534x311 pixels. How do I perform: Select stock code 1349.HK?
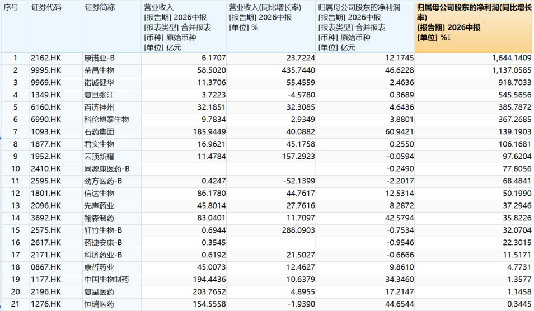coord(46,95)
